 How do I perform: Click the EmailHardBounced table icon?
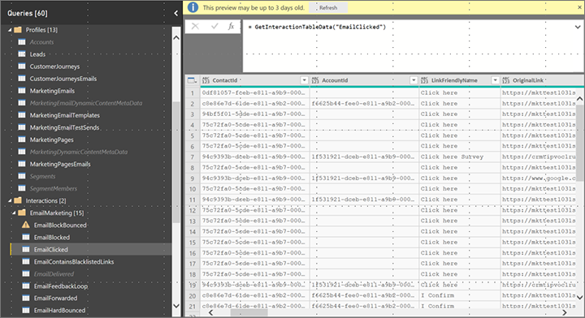click(x=26, y=310)
